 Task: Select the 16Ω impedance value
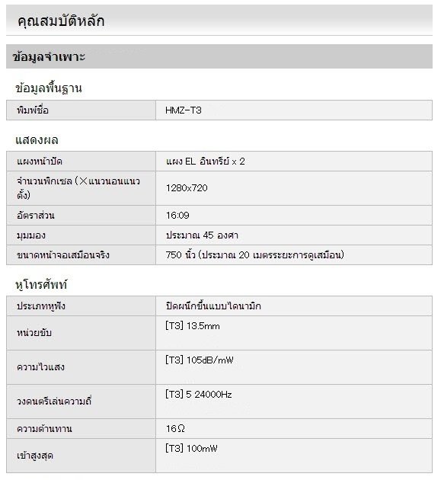pos(175,428)
